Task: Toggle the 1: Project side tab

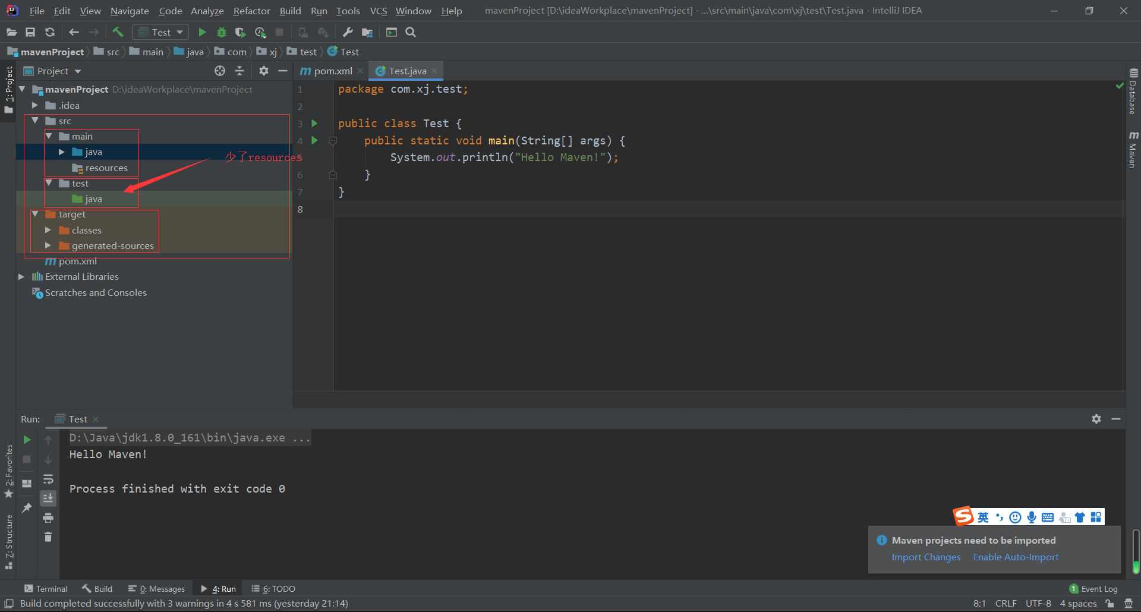Action: tap(8, 90)
